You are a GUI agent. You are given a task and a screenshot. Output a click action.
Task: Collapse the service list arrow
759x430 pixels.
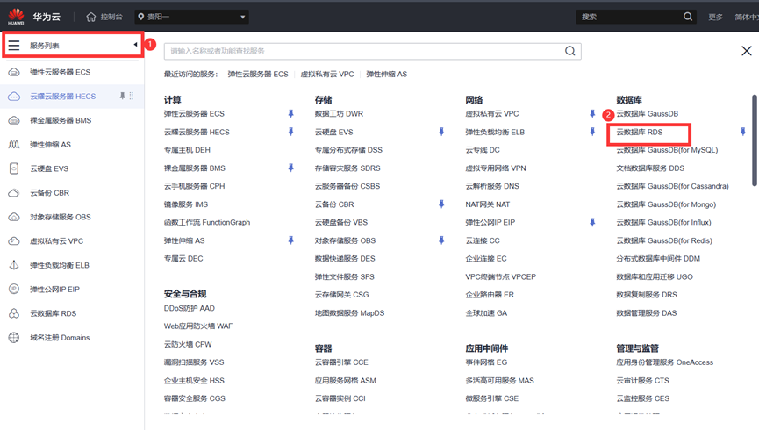click(135, 45)
